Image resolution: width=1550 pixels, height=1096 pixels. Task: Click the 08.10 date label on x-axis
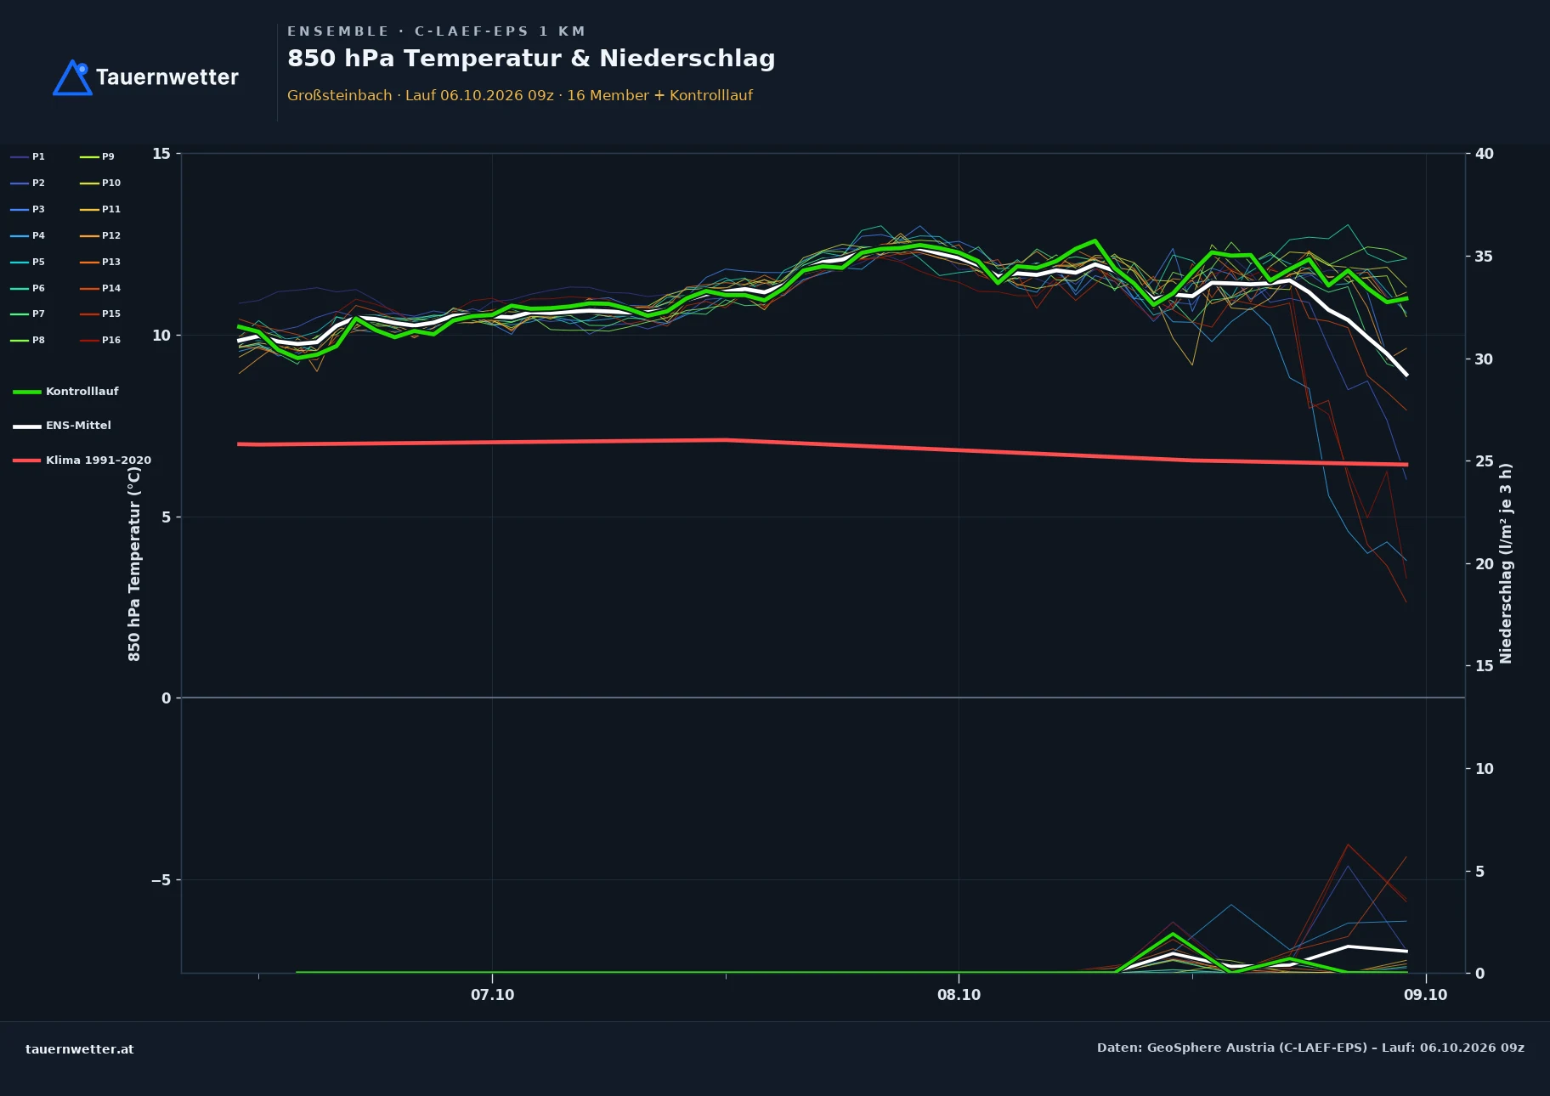click(959, 995)
